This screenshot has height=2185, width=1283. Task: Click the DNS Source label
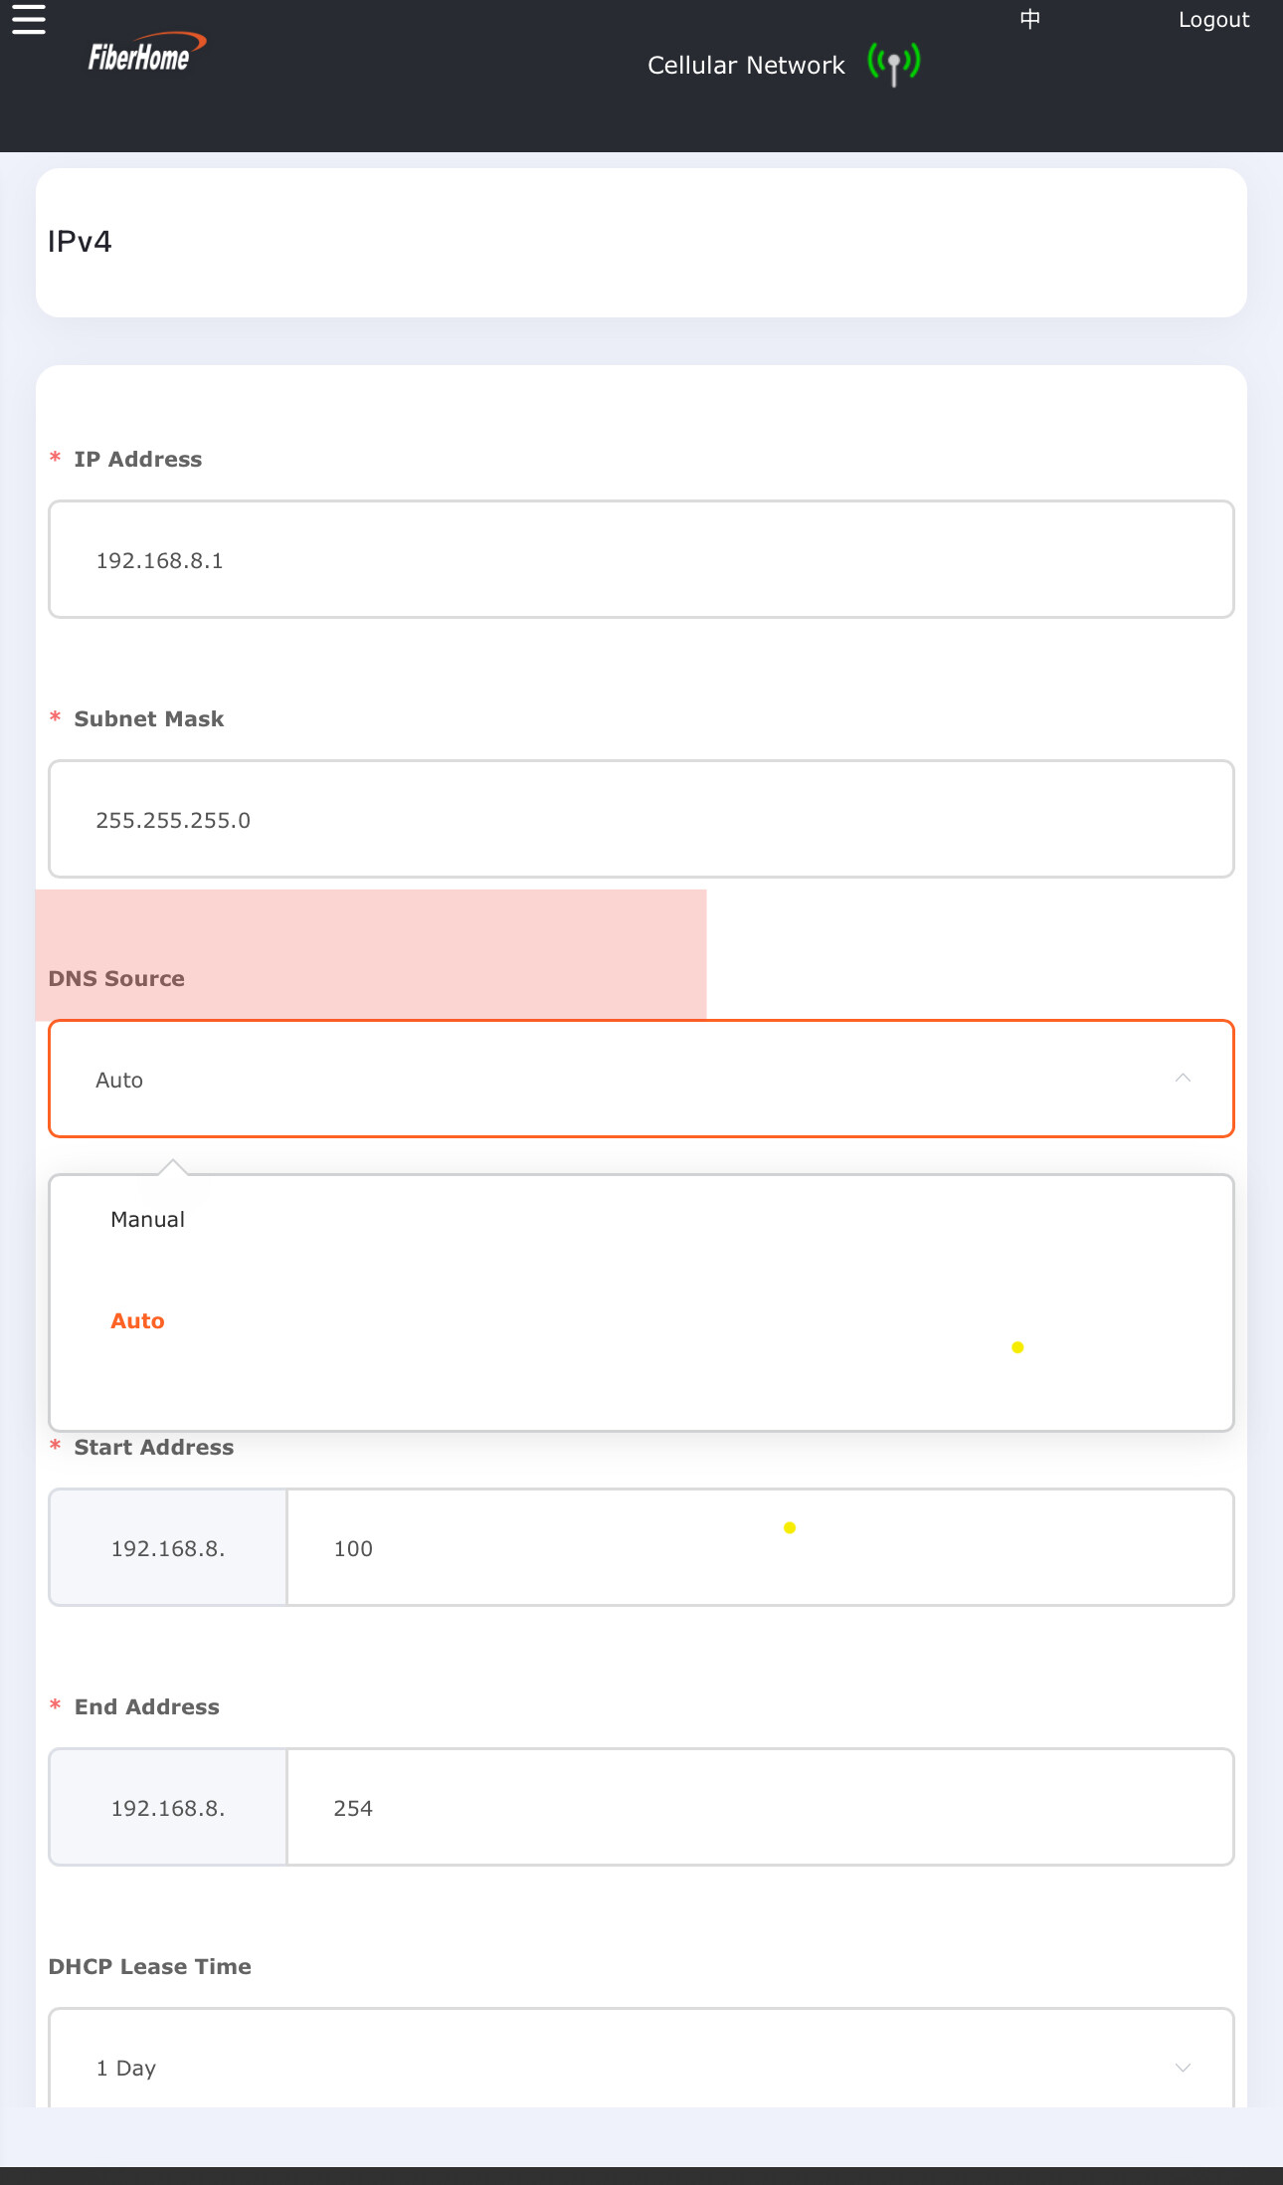point(116,979)
